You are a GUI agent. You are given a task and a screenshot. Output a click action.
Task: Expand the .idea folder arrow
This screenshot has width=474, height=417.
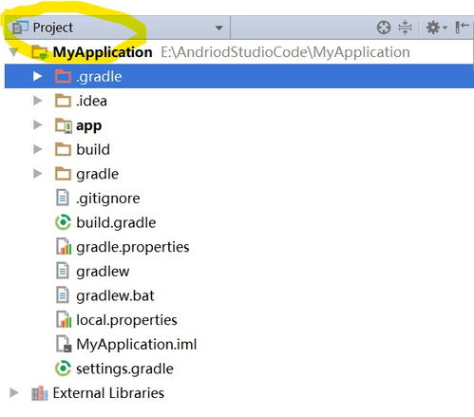tap(38, 101)
